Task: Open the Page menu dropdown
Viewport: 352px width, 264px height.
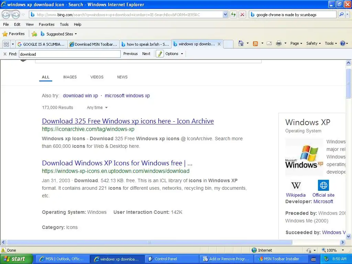Action: 296,43
